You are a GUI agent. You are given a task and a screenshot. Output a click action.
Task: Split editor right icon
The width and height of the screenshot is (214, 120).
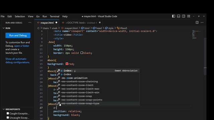197,22
